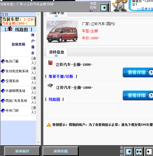The width and height of the screenshot is (153, 156).
Task: Click [进入] for the 发动机控制系统 row
Action: pyautogui.click(x=34, y=71)
